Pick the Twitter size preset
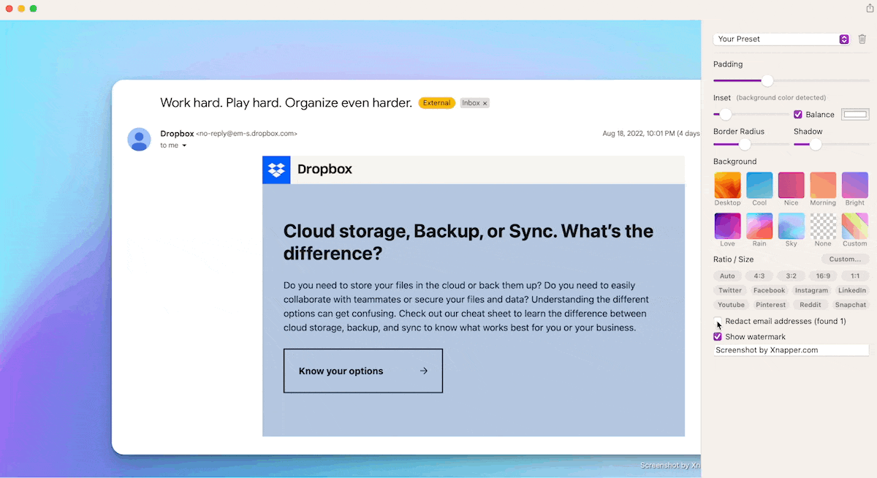 pyautogui.click(x=730, y=290)
